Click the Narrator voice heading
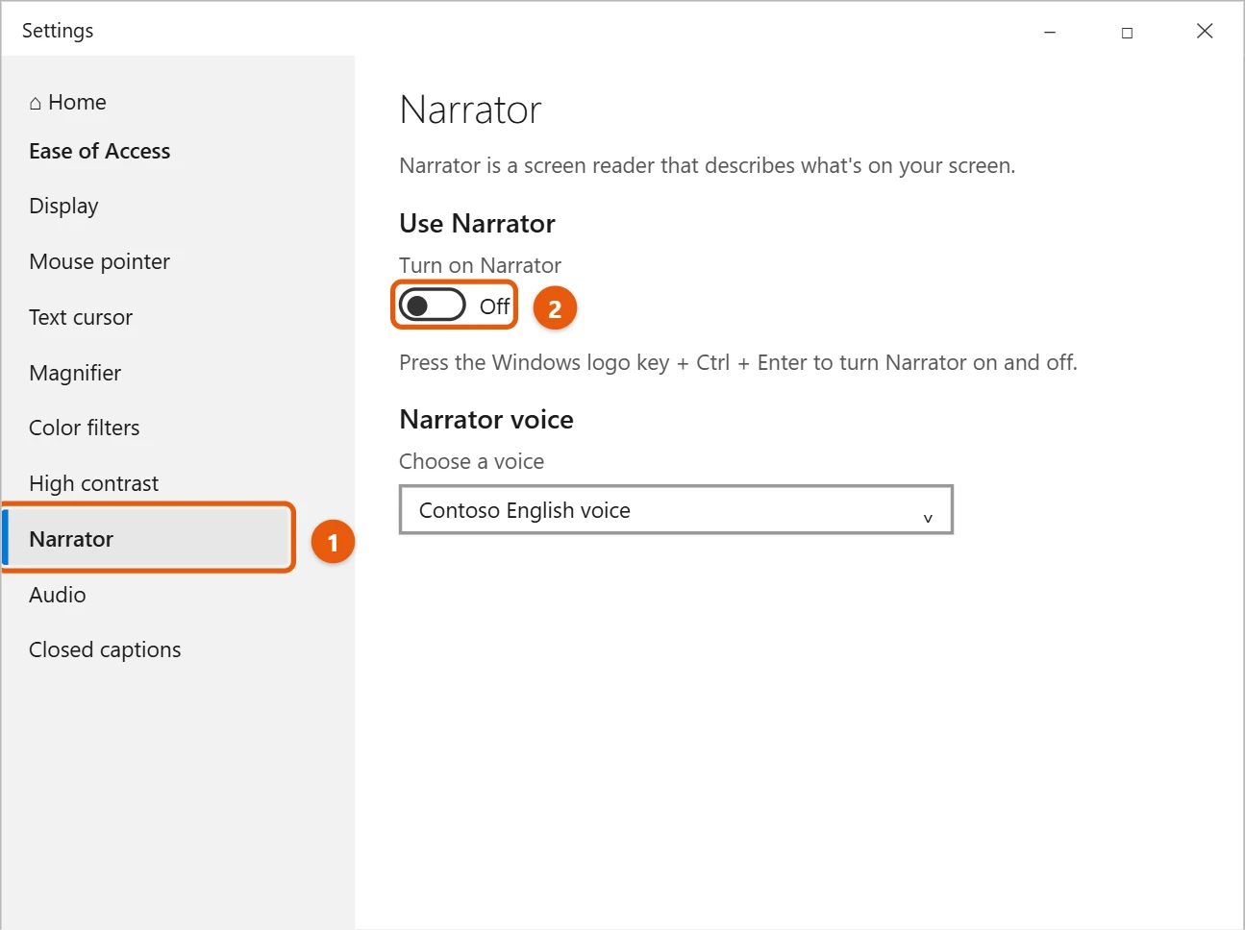1245x930 pixels. point(486,420)
